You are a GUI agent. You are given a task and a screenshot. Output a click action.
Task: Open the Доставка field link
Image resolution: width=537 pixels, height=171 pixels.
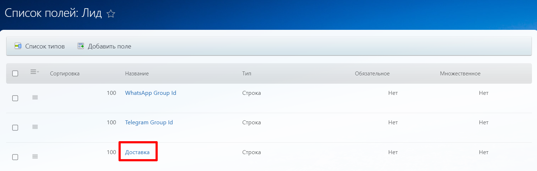(137, 152)
